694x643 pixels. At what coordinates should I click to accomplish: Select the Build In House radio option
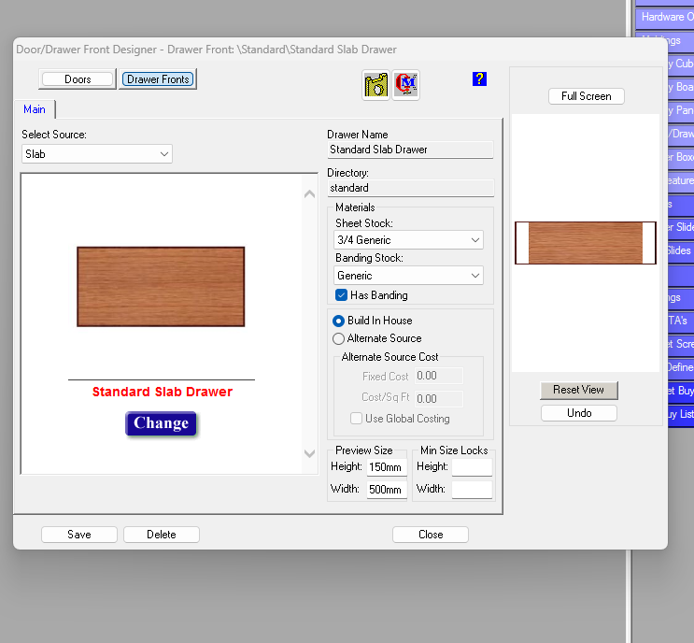(339, 321)
